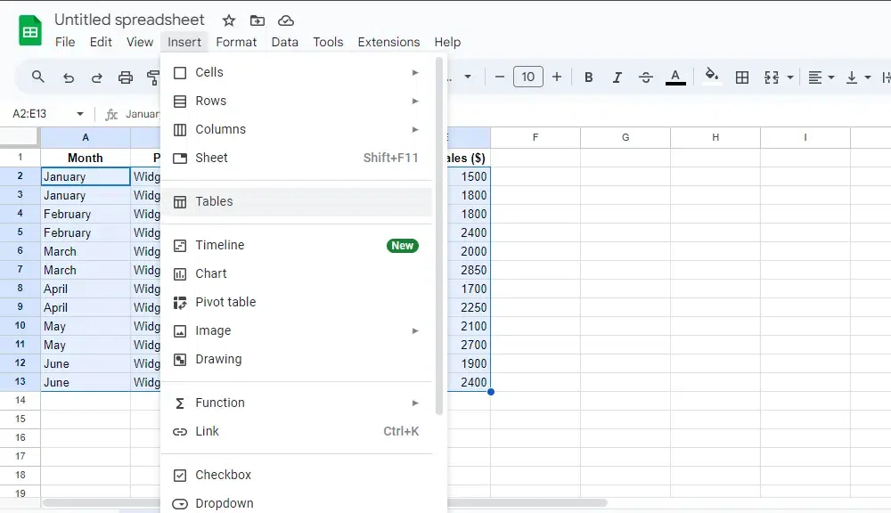891x513 pixels.
Task: Insert a Dropdown
Action: pos(297,503)
